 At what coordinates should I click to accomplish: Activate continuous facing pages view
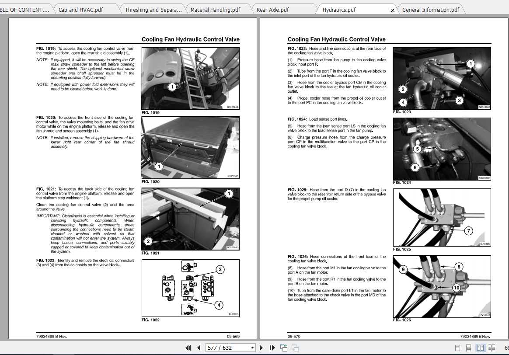click(492, 348)
